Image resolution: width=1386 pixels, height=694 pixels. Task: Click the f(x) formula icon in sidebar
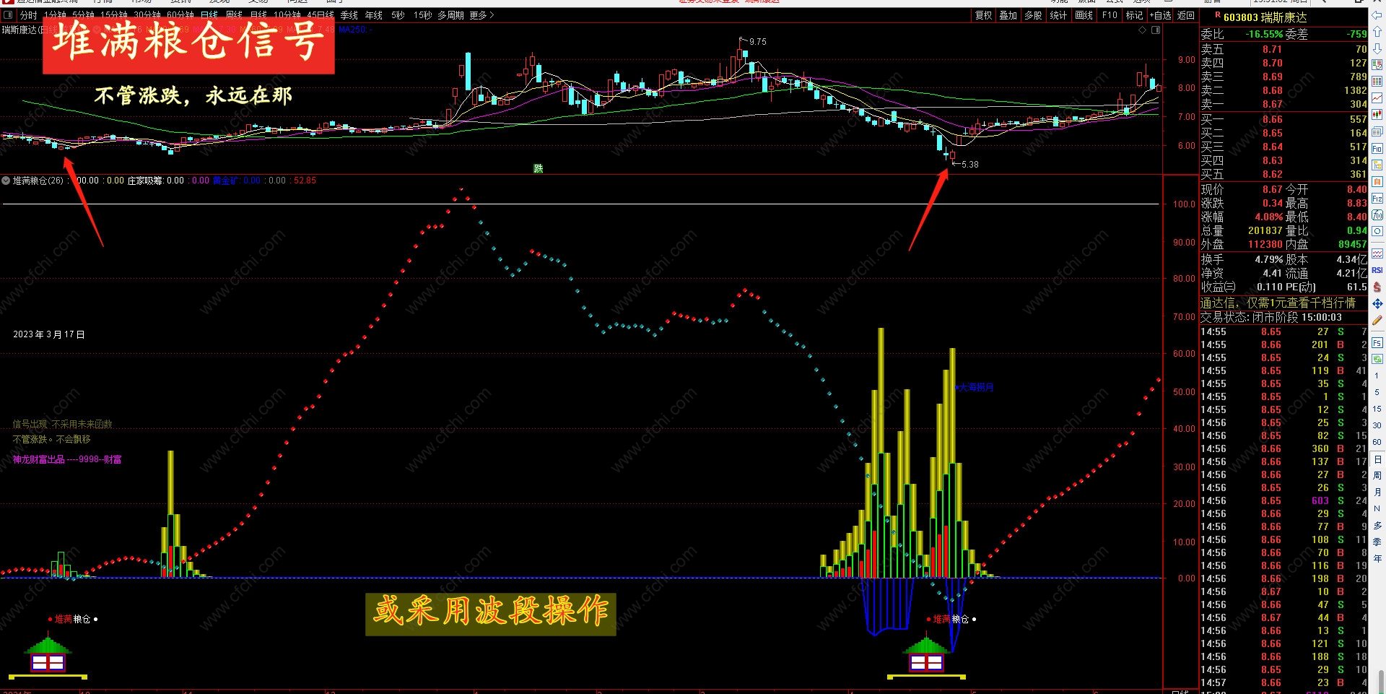1377,214
